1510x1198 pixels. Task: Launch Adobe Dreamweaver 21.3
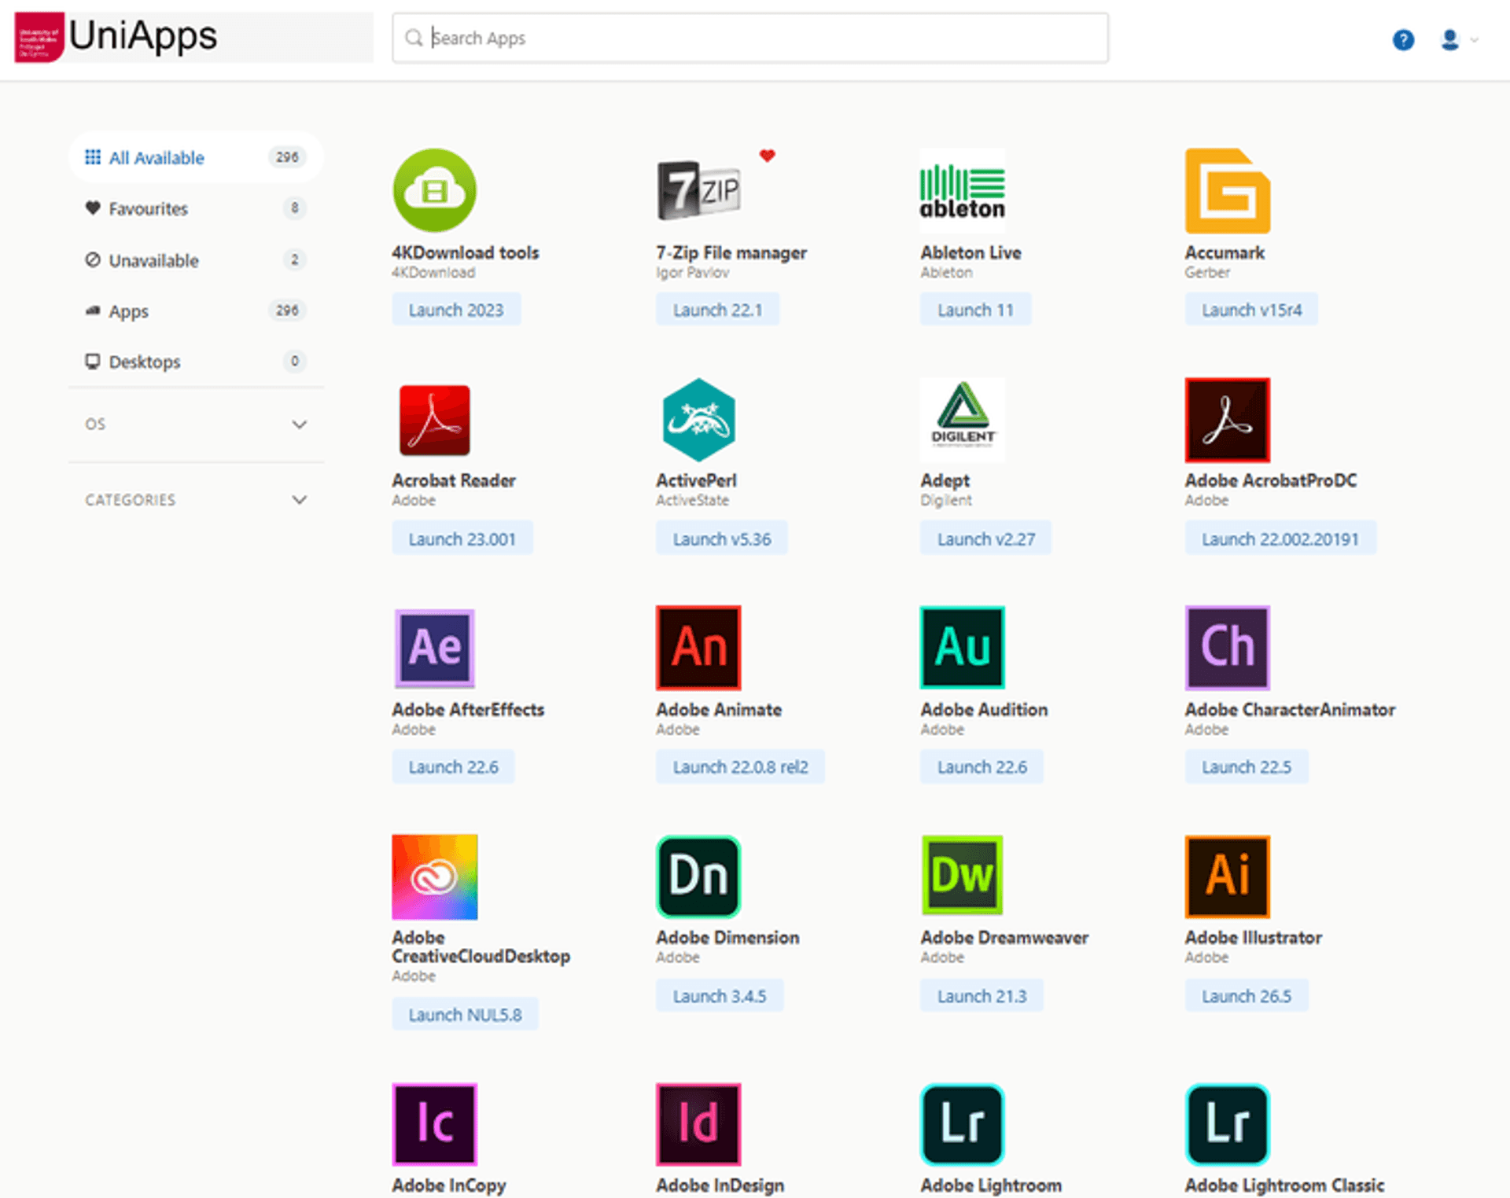click(x=981, y=996)
